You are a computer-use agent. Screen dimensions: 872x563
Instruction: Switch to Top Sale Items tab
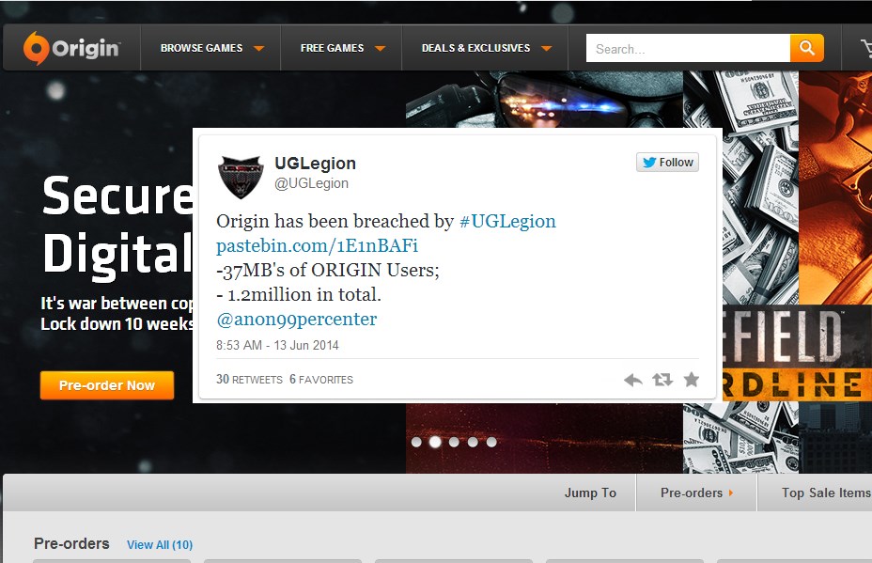[825, 493]
